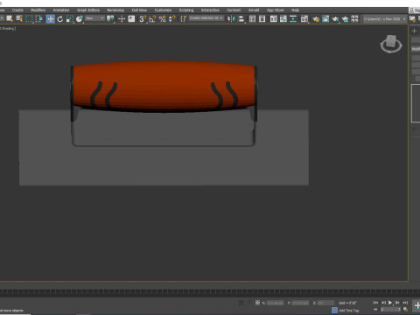Click the Mirror tool icon
Image resolution: width=420 pixels, height=315 pixels.
coord(231,19)
